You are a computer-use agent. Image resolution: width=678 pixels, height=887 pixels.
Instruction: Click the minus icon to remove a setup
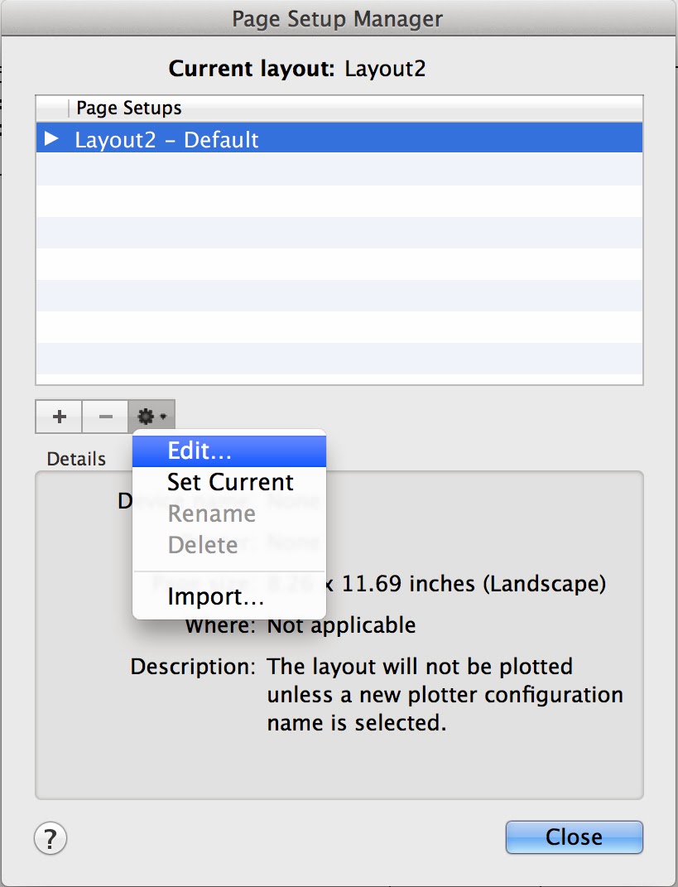[x=105, y=417]
